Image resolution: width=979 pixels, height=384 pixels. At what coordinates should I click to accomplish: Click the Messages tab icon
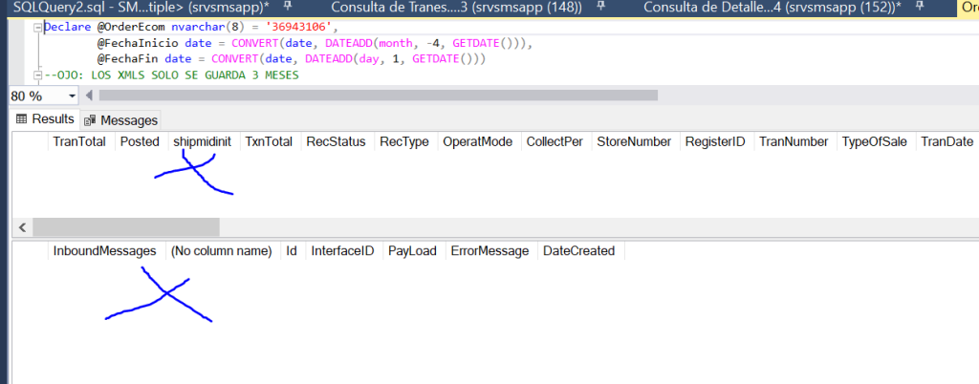click(x=91, y=119)
